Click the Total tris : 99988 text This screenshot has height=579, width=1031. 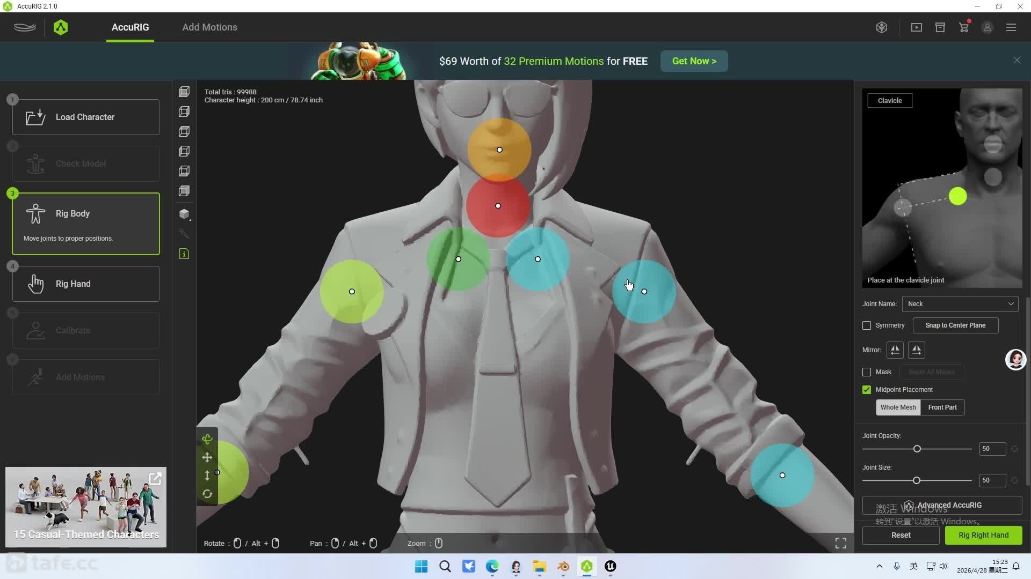click(230, 92)
